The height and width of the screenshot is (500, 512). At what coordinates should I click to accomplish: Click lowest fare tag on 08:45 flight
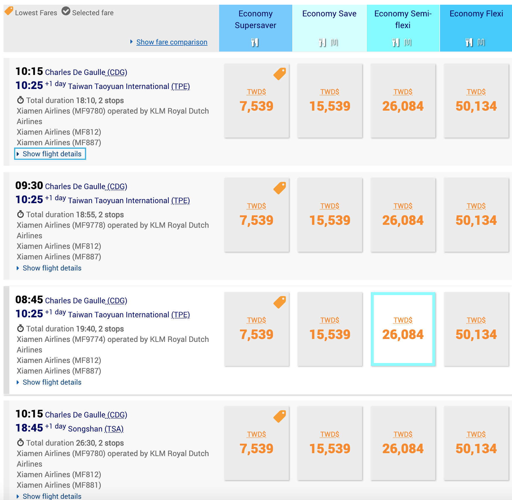point(280,302)
